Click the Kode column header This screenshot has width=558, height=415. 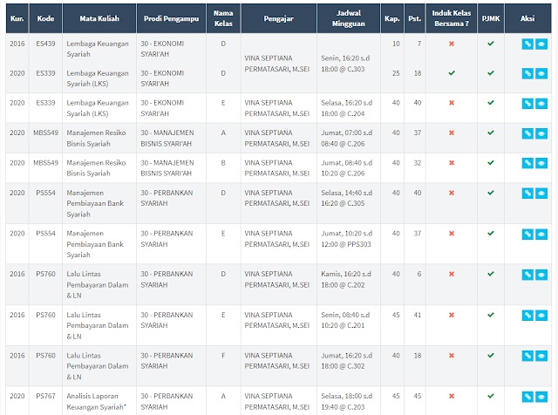[45, 18]
